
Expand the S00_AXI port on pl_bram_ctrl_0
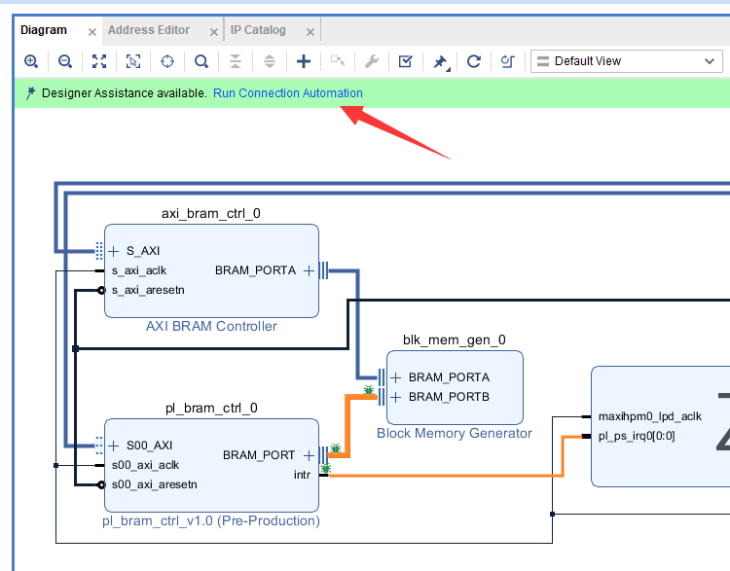pos(114,446)
